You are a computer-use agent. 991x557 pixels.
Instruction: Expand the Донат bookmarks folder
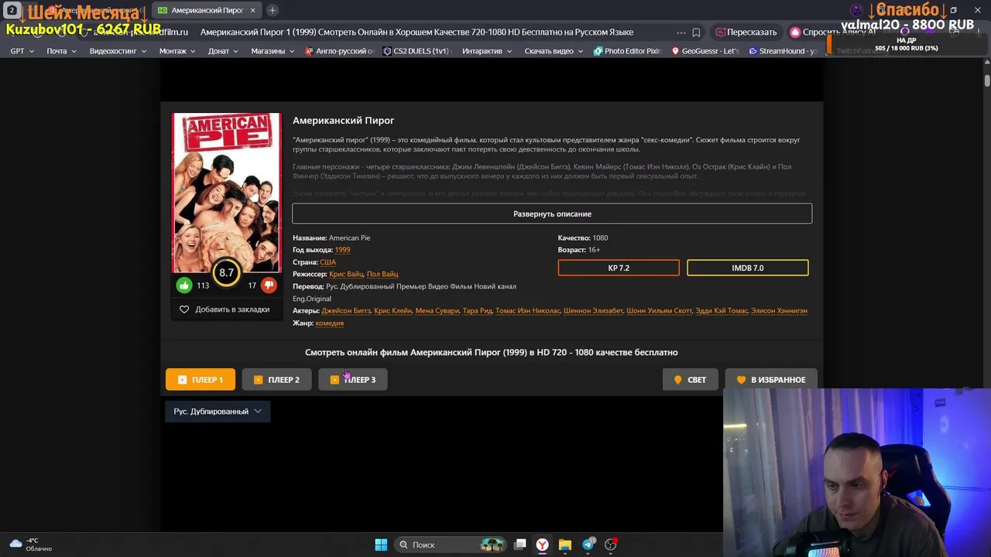point(225,51)
